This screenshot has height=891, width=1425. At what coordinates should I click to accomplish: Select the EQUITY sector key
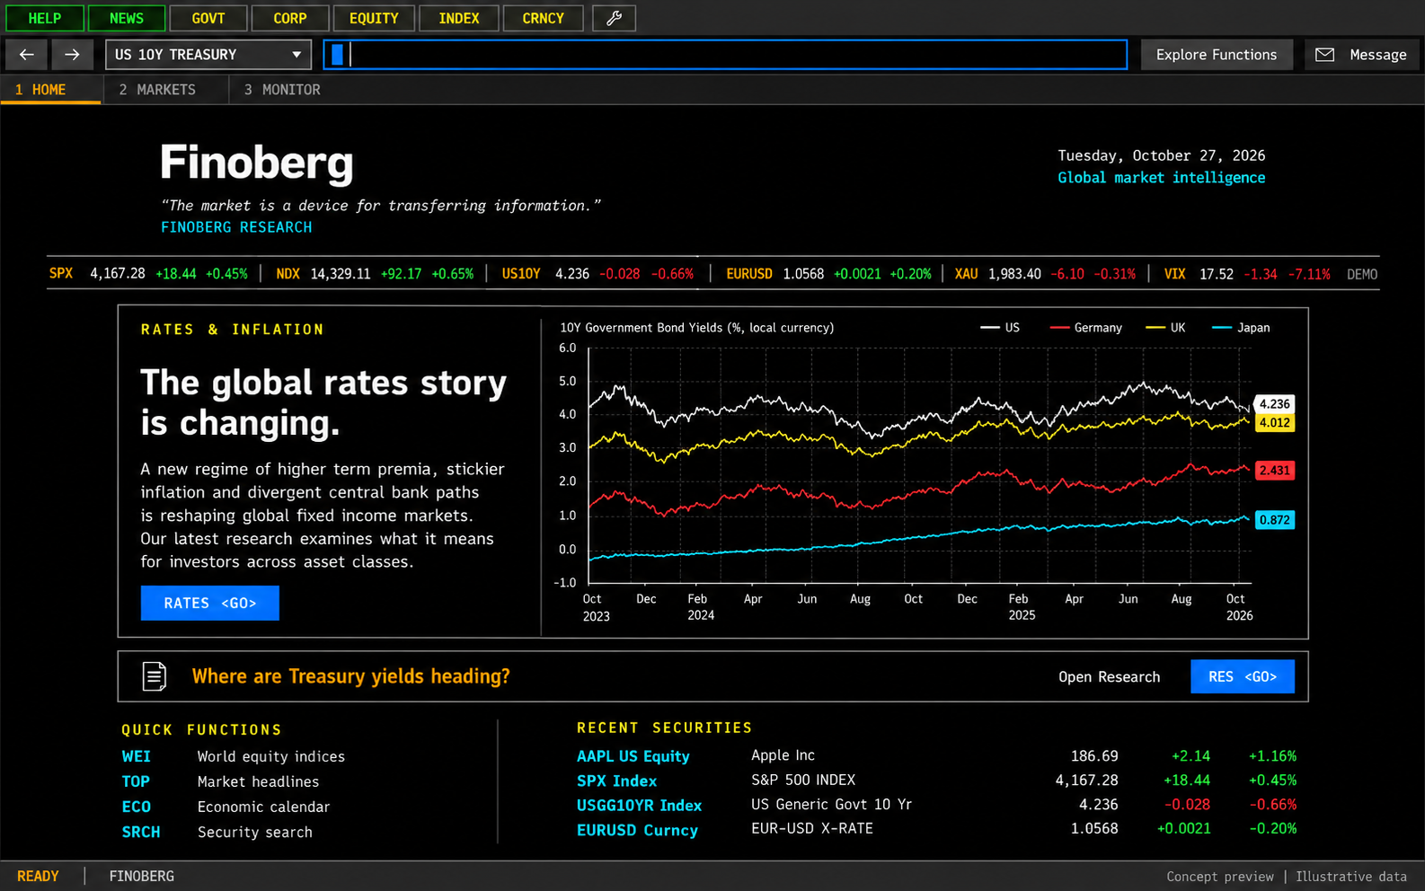[374, 18]
